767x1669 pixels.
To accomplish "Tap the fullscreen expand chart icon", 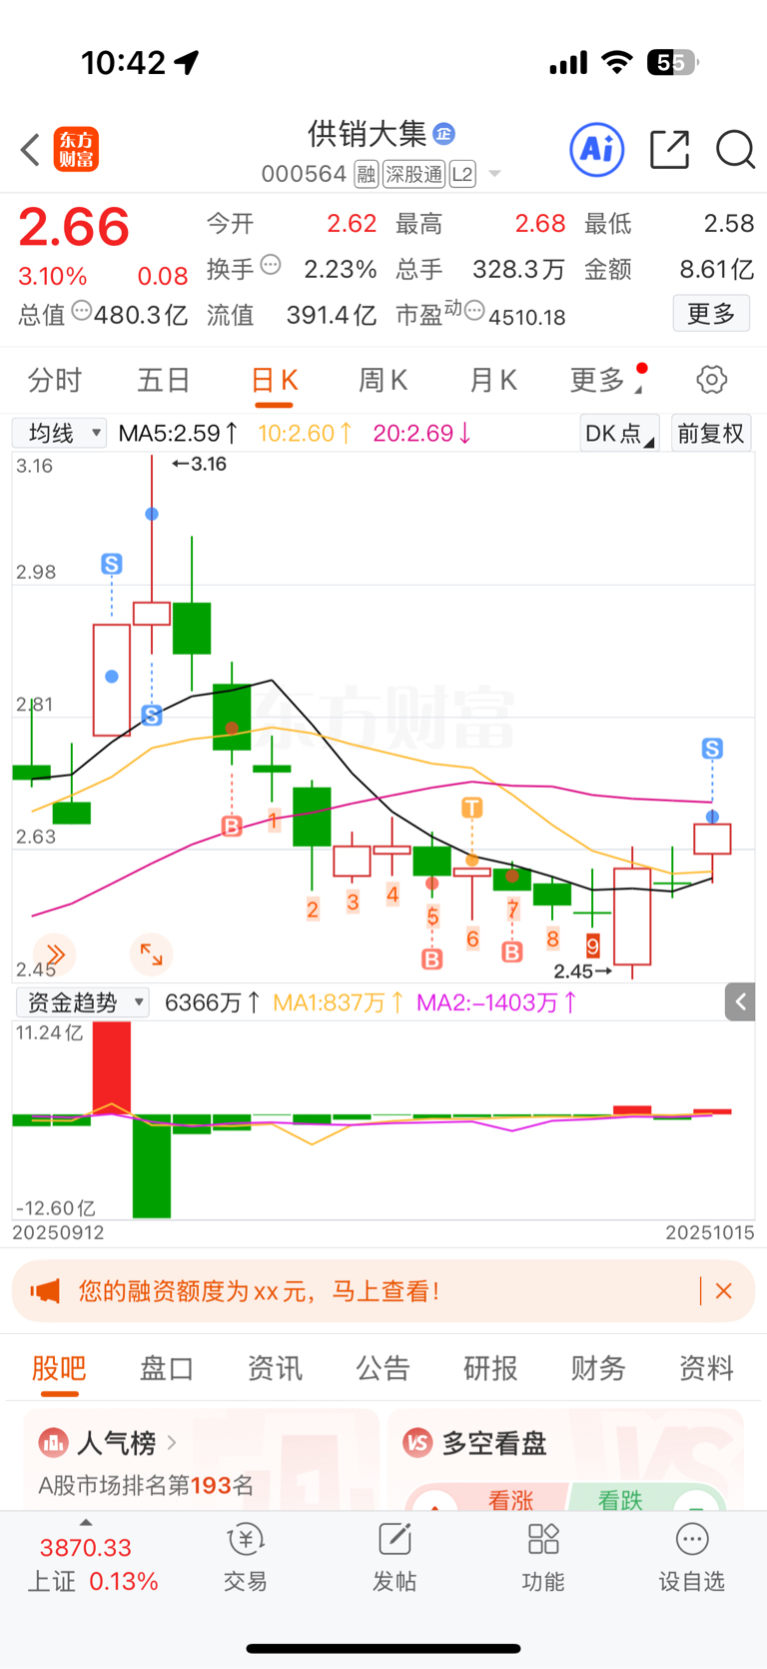I will (151, 954).
